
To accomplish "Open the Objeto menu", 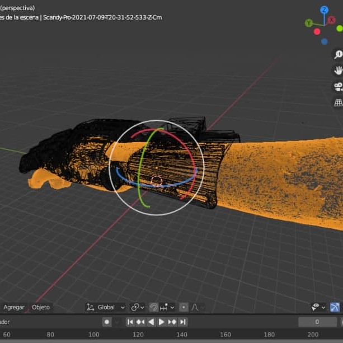I will [x=41, y=307].
